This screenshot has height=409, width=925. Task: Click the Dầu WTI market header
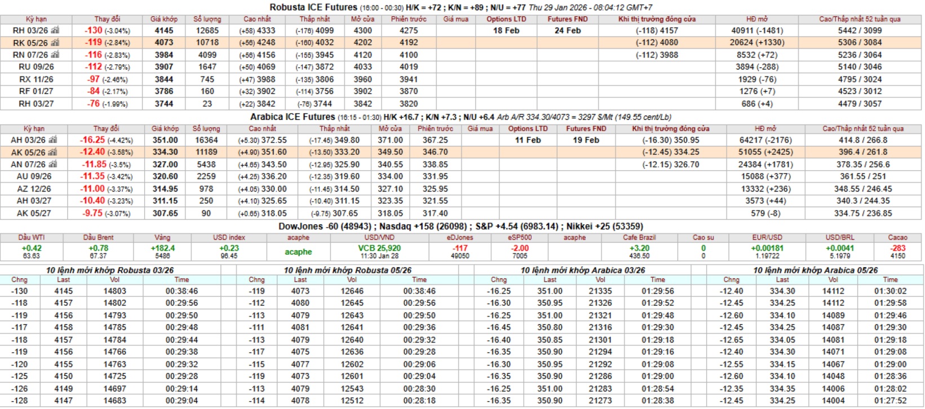(x=32, y=238)
